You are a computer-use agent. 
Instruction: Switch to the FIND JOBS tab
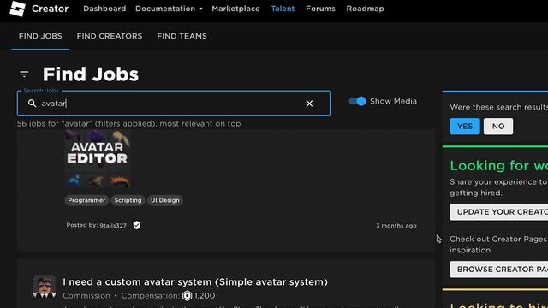40,36
